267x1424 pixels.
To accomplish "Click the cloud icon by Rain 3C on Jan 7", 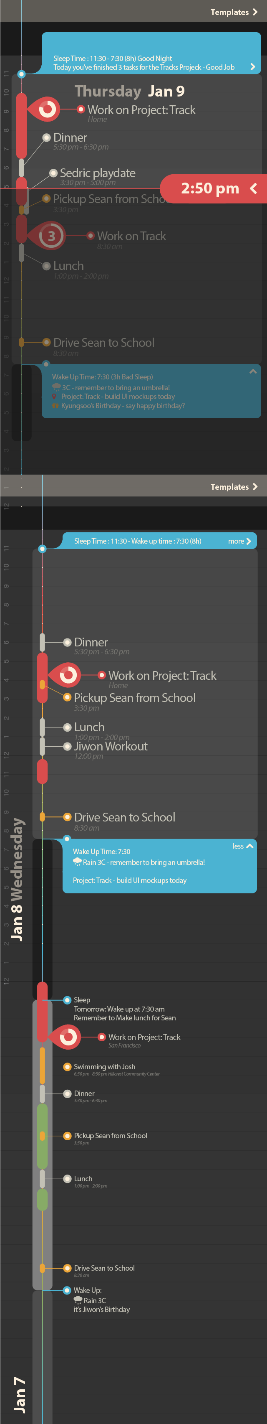I will [78, 1300].
